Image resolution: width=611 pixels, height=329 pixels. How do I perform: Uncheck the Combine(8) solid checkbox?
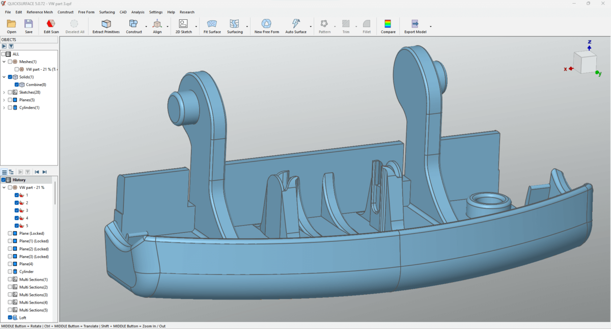(16, 85)
